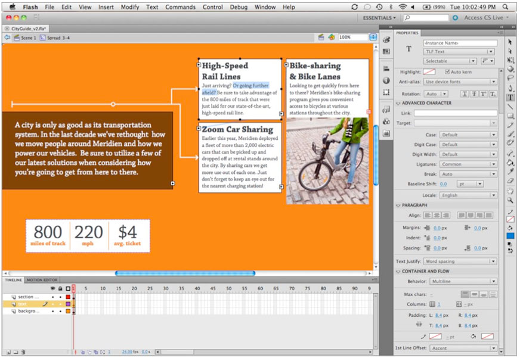Open the Color panel icon in dock

[x=386, y=40]
